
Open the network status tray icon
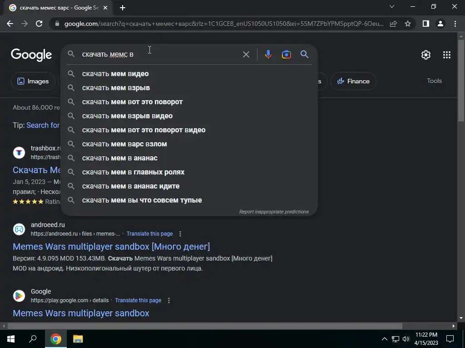396,339
